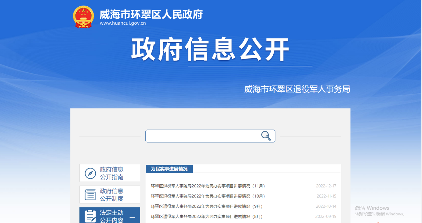Click the compass icon for 政府信息公开指南
Screen dimensions: 422x223
(90, 173)
